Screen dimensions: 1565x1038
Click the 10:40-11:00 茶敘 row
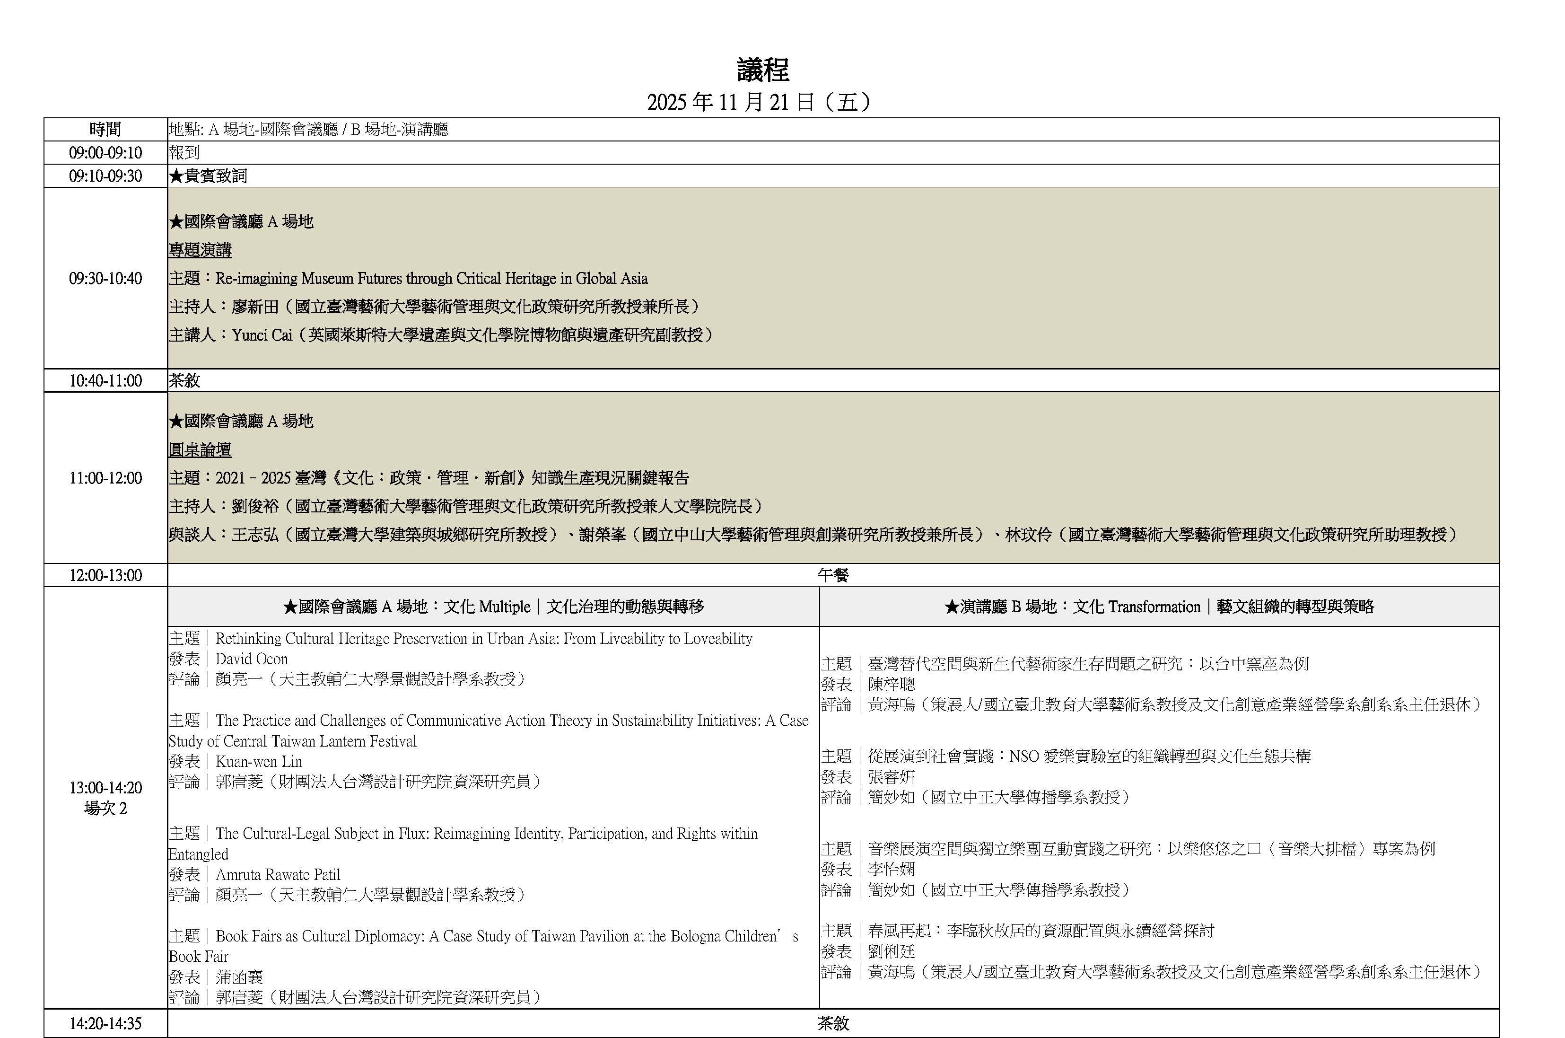pyautogui.click(x=184, y=381)
